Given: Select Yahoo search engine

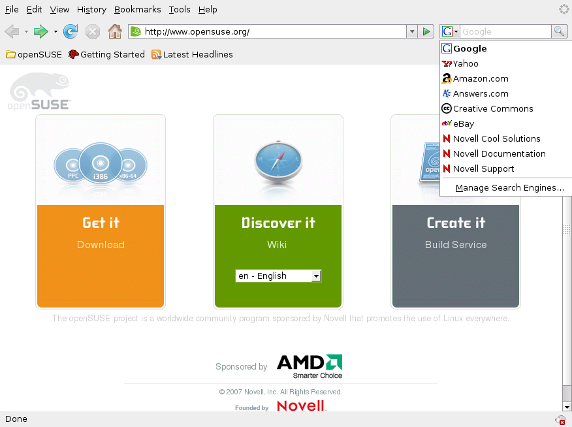Looking at the screenshot, I should pyautogui.click(x=506, y=63).
